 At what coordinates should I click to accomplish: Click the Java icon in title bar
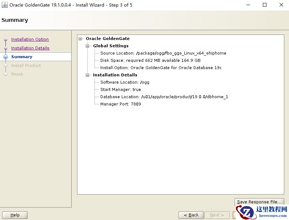pyautogui.click(x=5, y=5)
